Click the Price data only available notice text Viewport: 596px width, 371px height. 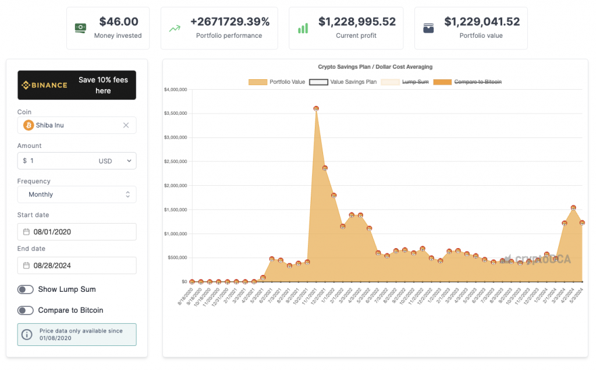pos(81,334)
